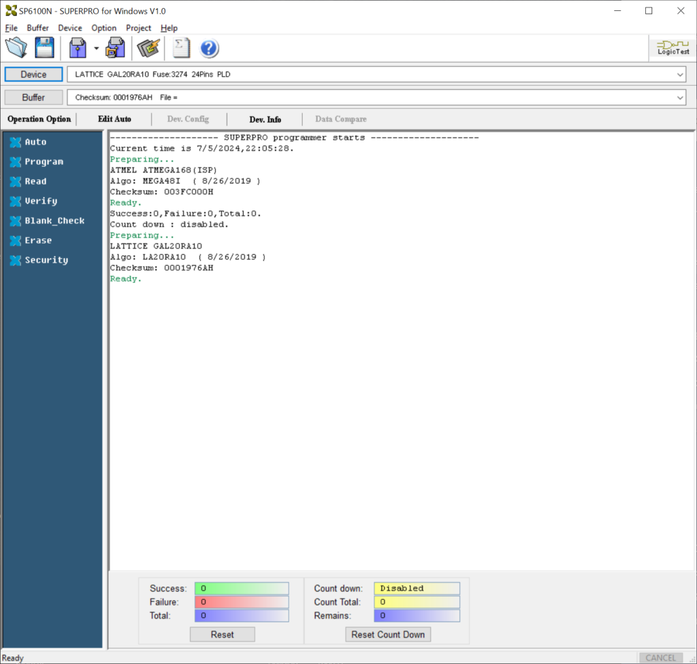Viewport: 697px width, 664px height.
Task: Click the 'Ready' status bar text
Action: pyautogui.click(x=12, y=658)
